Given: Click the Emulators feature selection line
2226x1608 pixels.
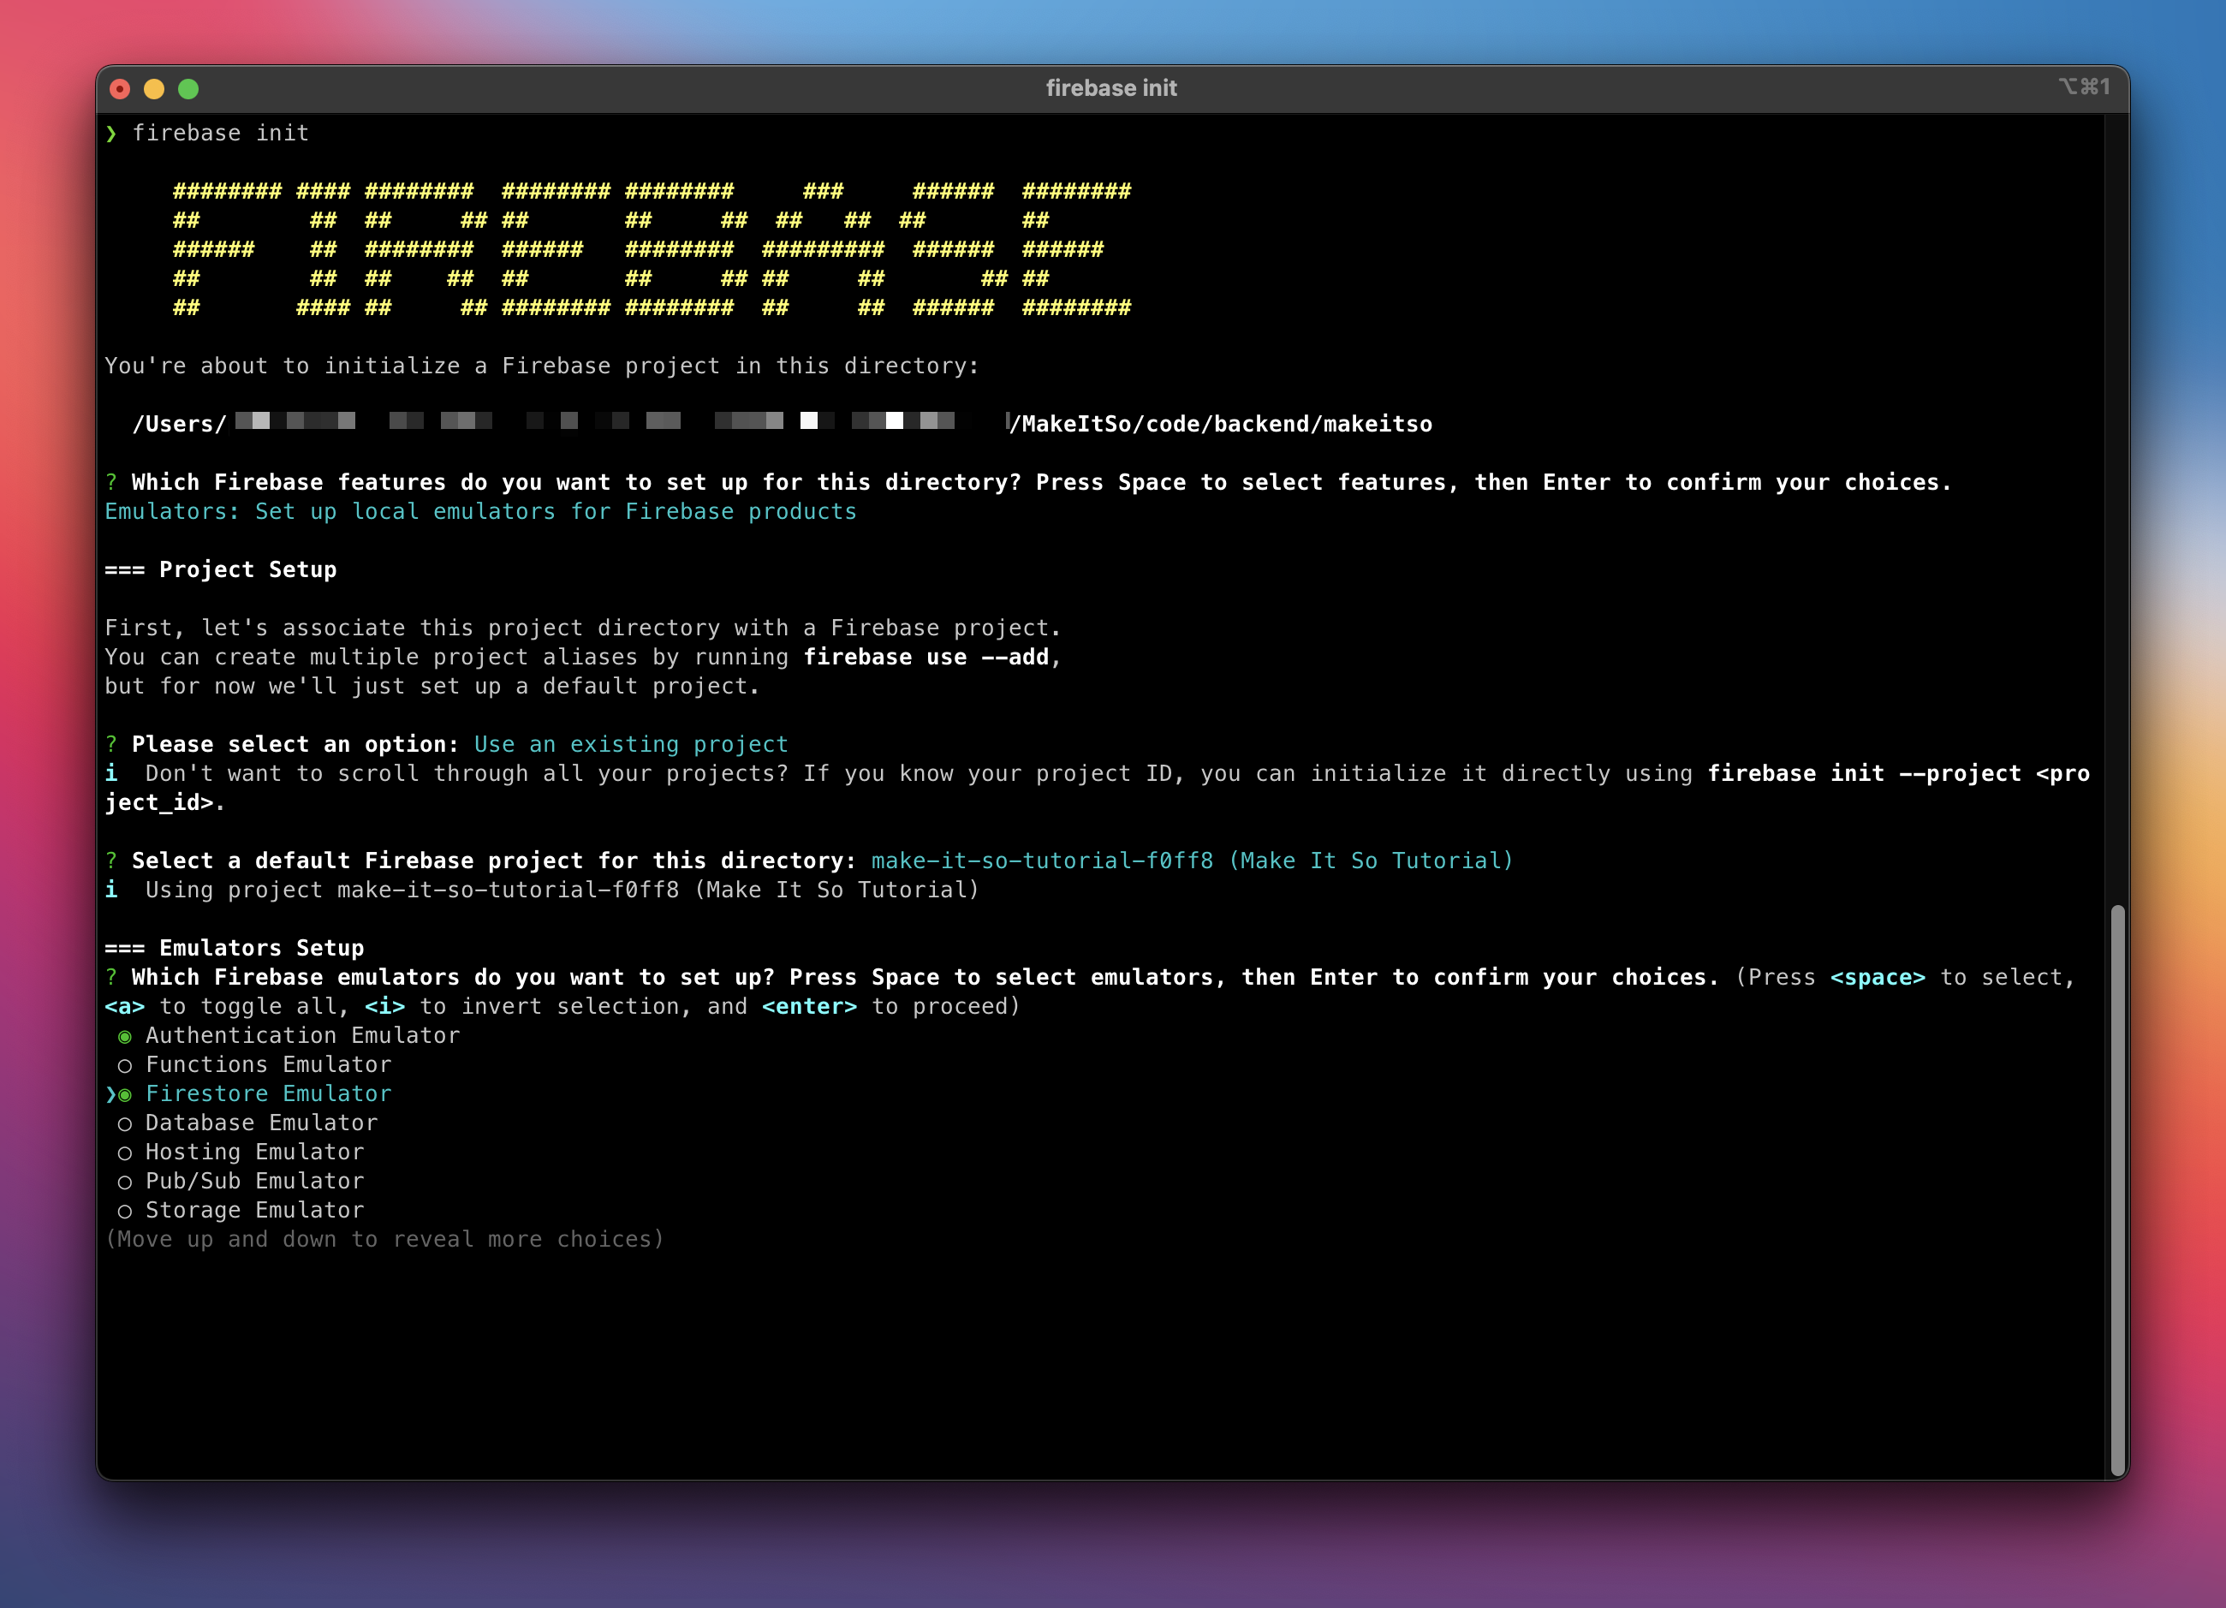Looking at the screenshot, I should coord(480,510).
